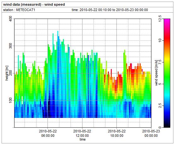Click the 5 label on the colorbar
The image size is (175, 145).
point(160,84)
